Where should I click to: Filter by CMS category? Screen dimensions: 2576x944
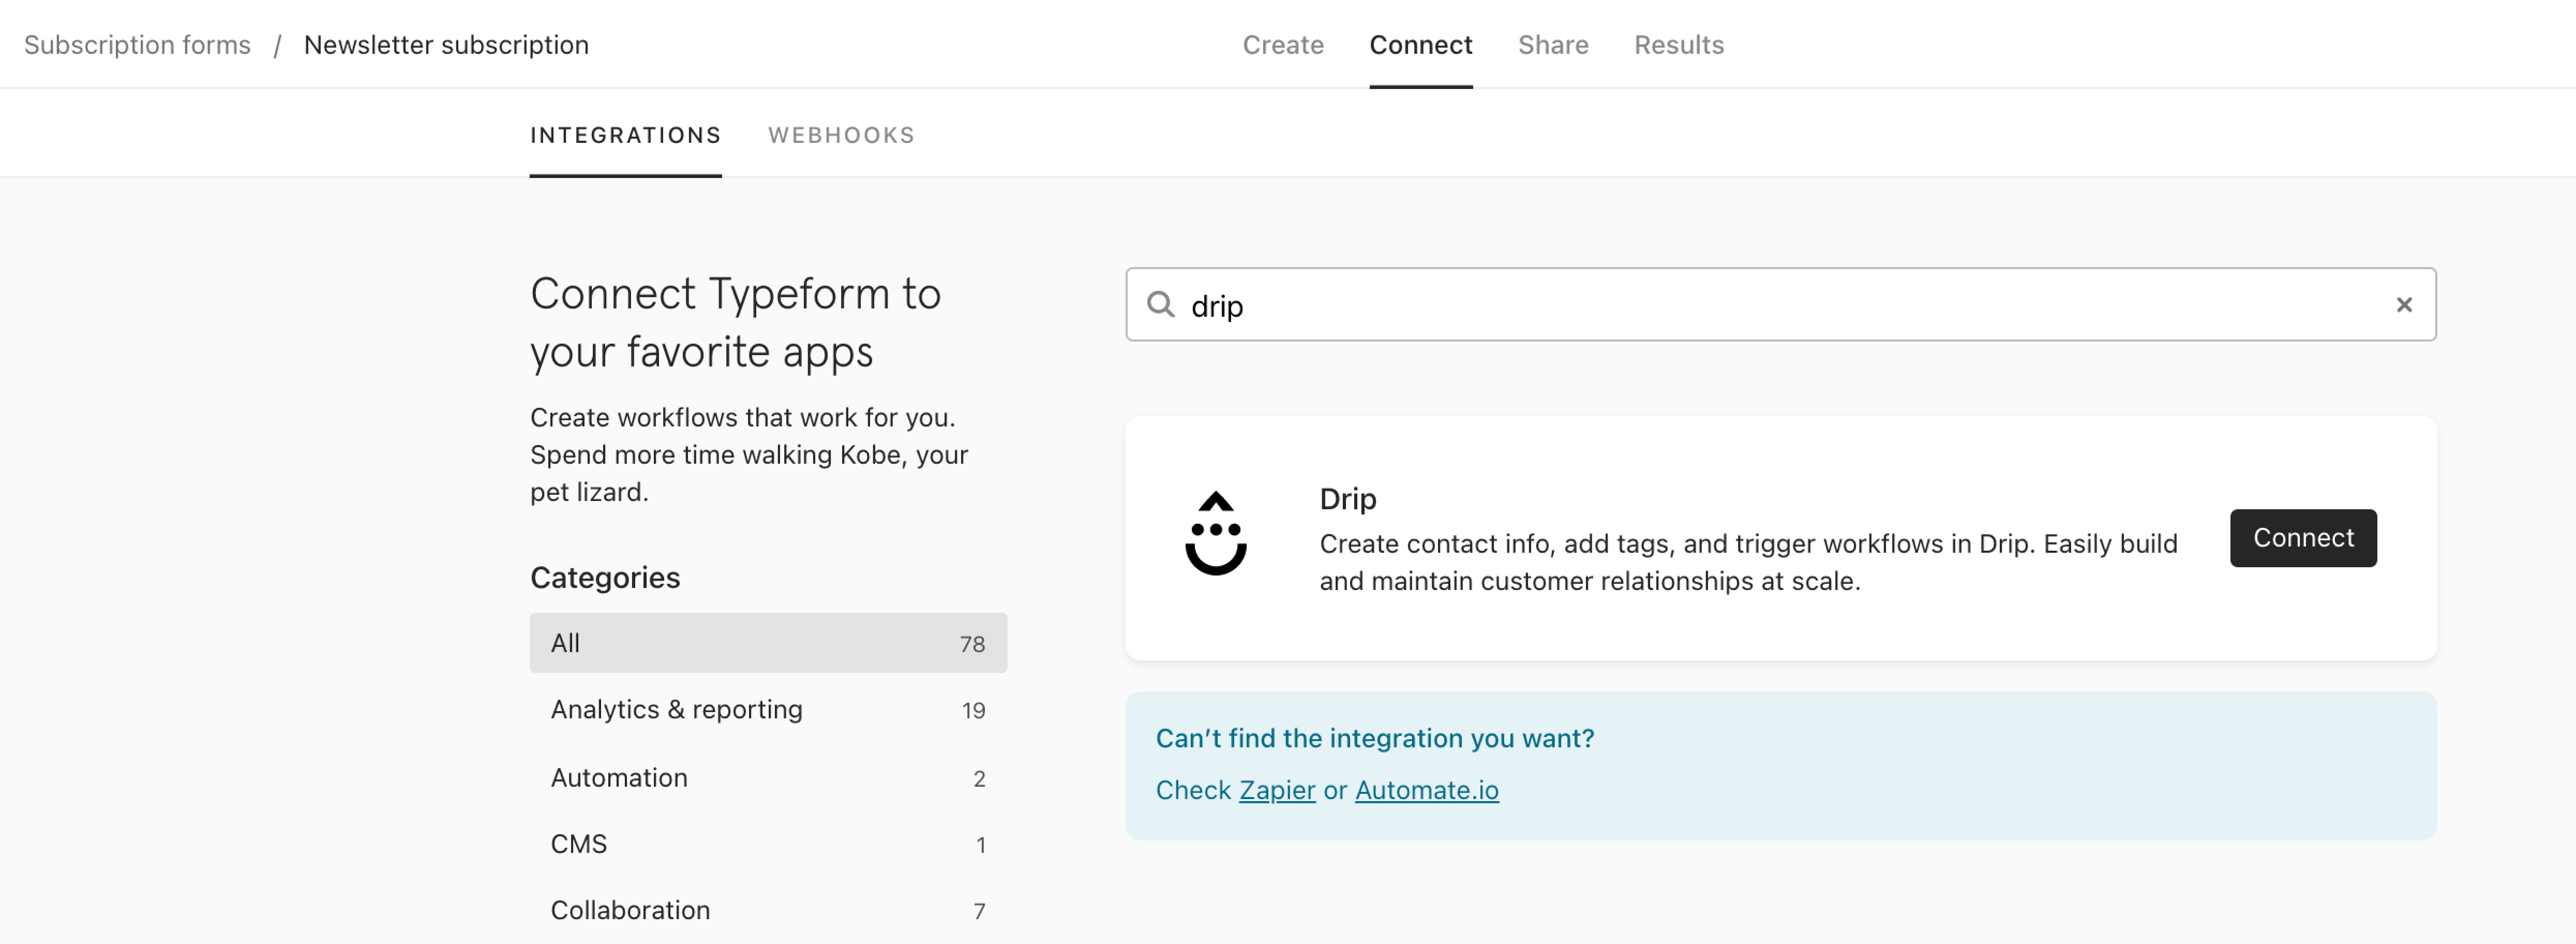(x=768, y=844)
